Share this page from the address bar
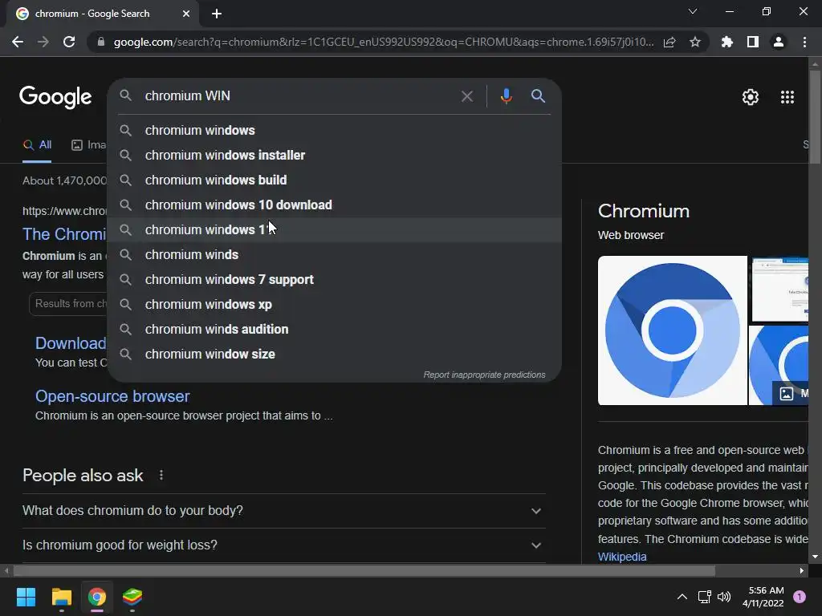Image resolution: width=822 pixels, height=616 pixels. click(x=669, y=42)
